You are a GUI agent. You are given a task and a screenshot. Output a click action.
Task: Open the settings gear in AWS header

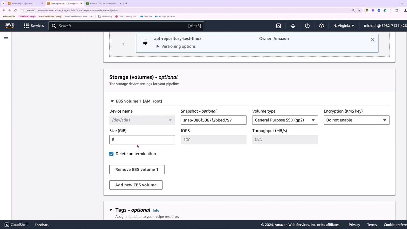pos(321,26)
